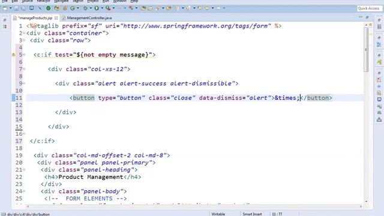Screen dimensions: 384x216
Task: Switch to the ManagementController.java tab
Action: tap(87, 18)
